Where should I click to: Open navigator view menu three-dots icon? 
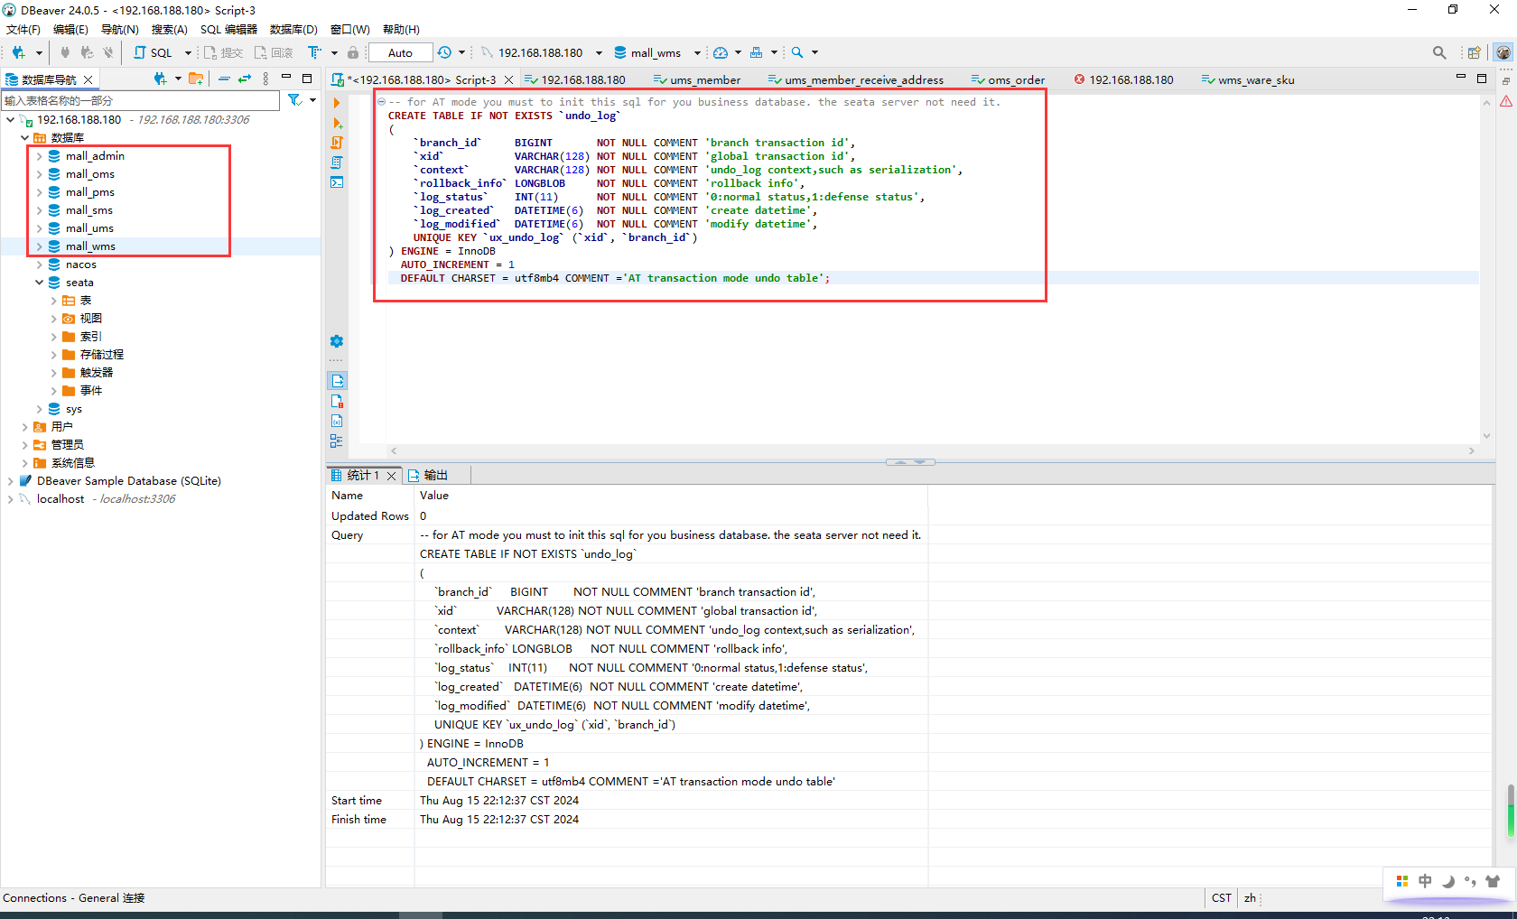tap(265, 79)
